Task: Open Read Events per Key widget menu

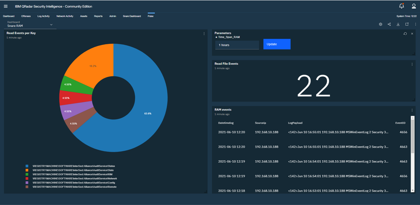Action: click(x=204, y=34)
